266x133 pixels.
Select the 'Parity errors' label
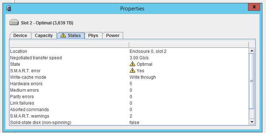[22, 97]
